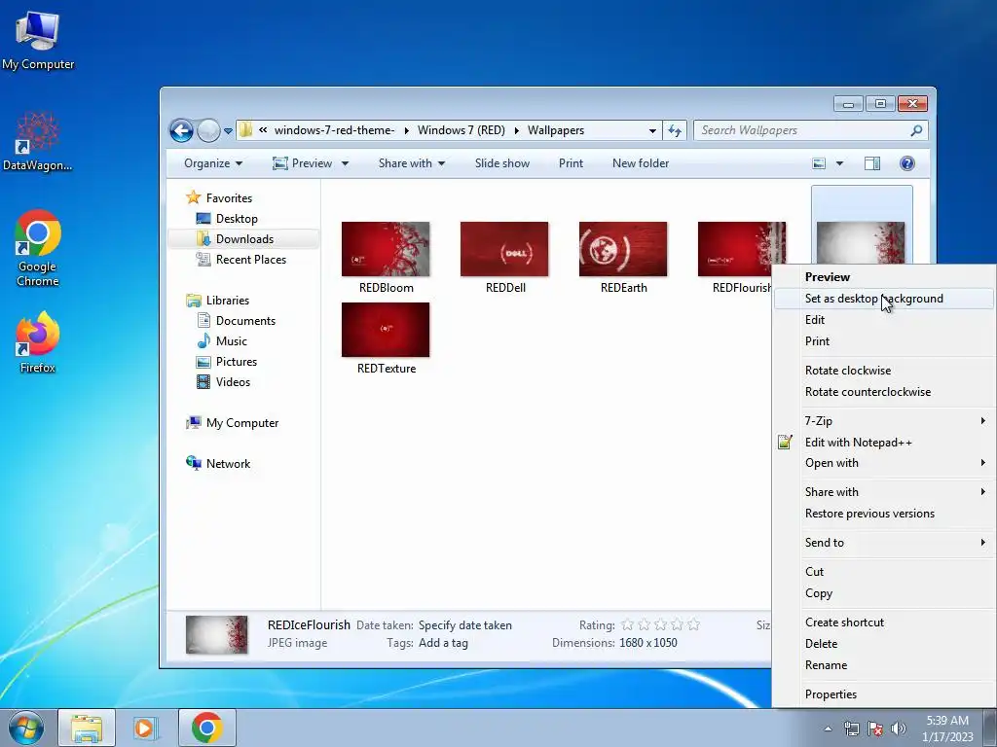The width and height of the screenshot is (997, 747).
Task: Click Specify date taken in details pane
Action: [464, 625]
